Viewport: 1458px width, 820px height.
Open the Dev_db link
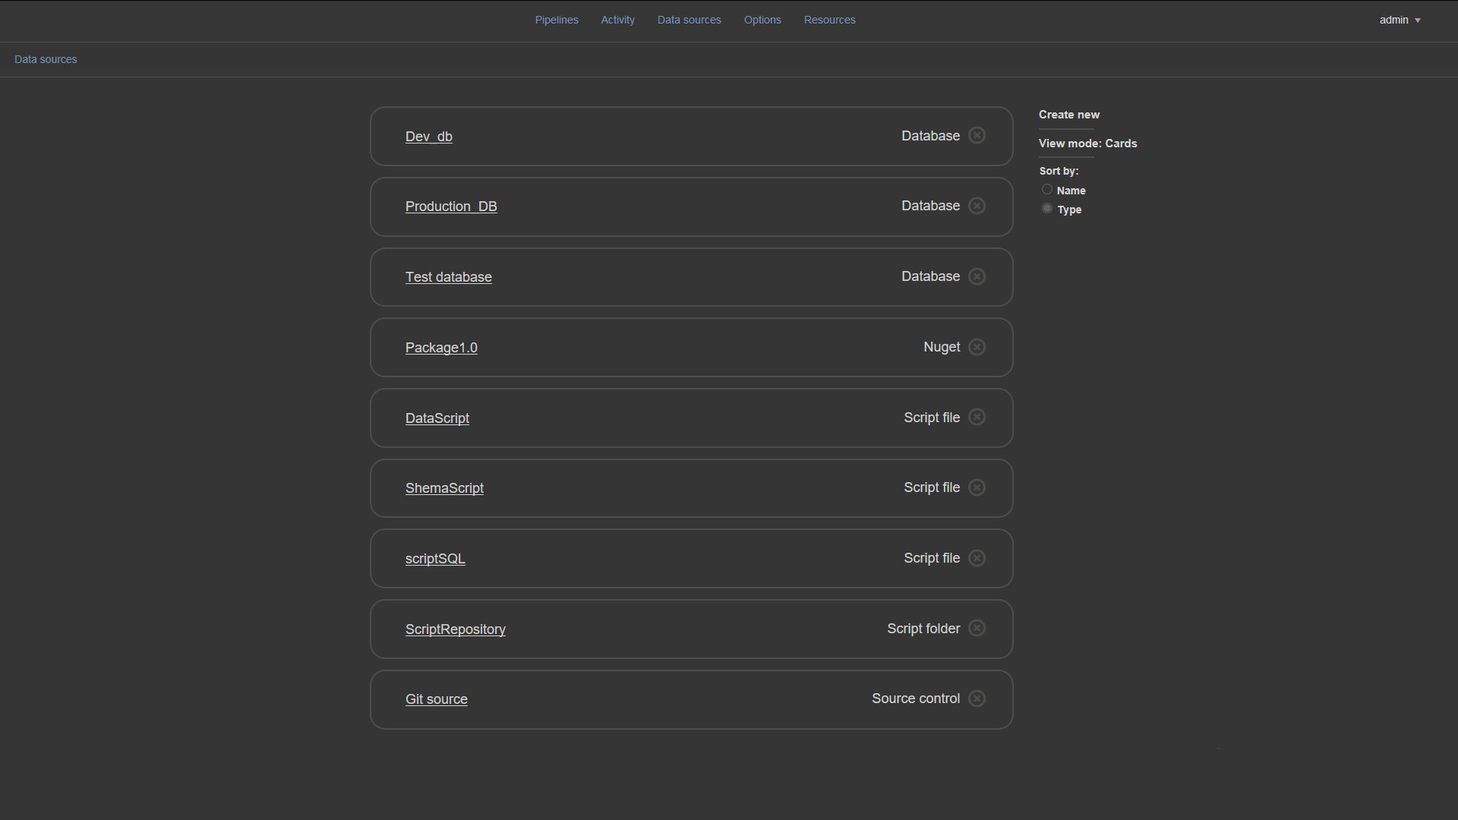coord(428,137)
